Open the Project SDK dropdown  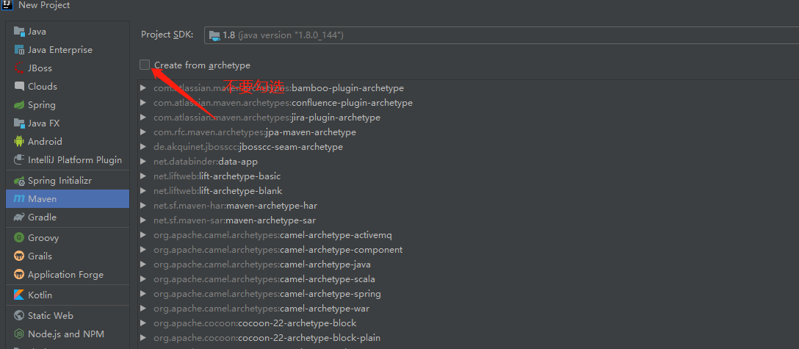tap(502, 35)
